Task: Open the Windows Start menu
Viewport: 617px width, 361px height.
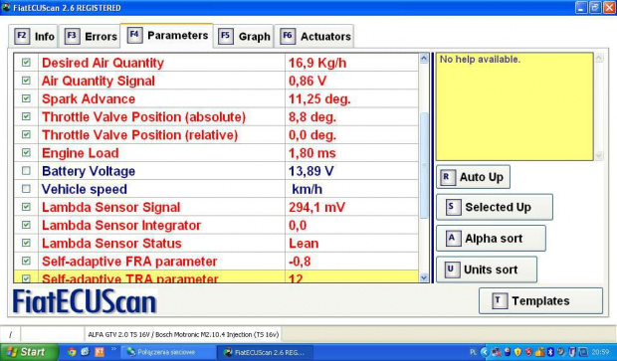Action: point(29,352)
